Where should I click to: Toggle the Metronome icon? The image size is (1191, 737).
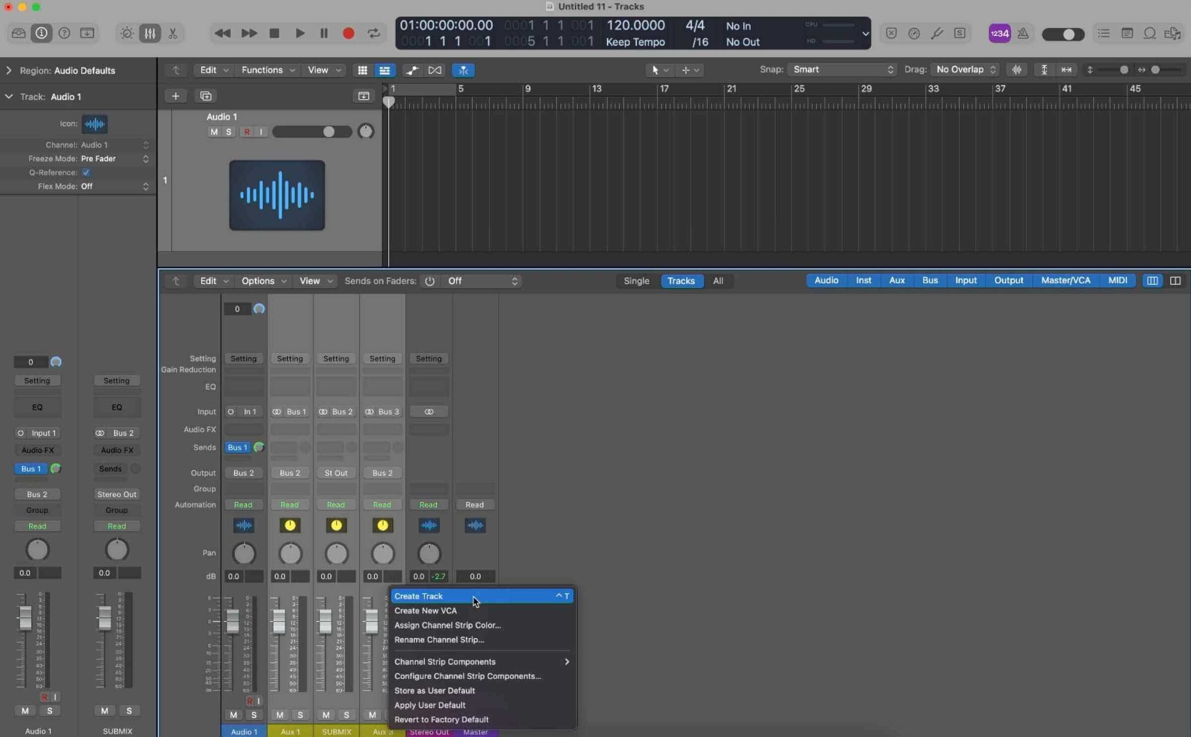(1023, 33)
